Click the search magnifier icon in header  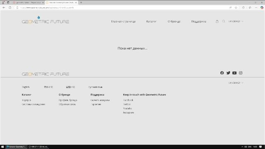point(224,21)
